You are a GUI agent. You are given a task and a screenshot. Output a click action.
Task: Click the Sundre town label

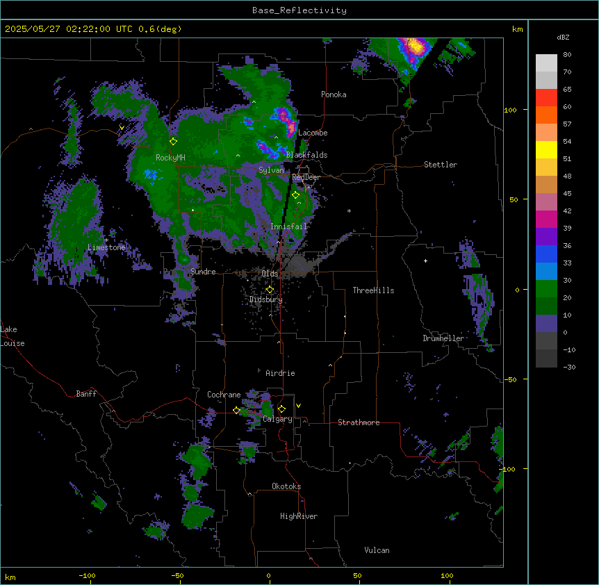coord(203,272)
